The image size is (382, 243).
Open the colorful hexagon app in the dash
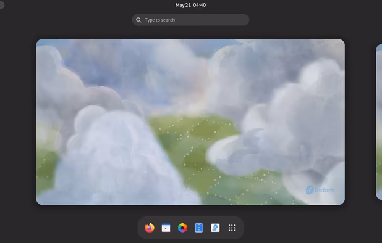click(182, 228)
